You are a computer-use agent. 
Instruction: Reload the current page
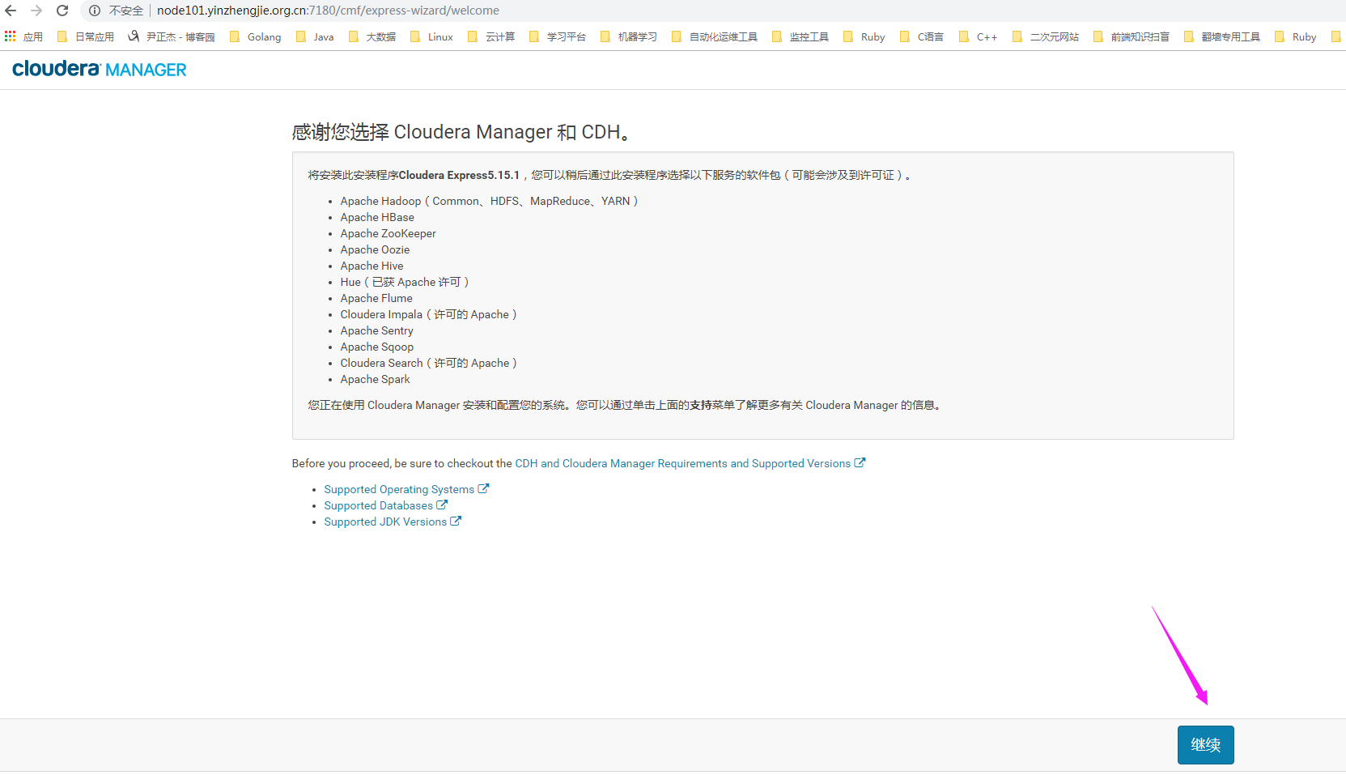point(62,11)
